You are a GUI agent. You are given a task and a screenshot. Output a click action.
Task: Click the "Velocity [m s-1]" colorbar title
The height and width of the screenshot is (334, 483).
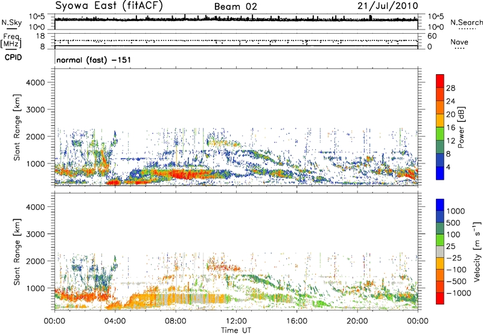coord(477,251)
